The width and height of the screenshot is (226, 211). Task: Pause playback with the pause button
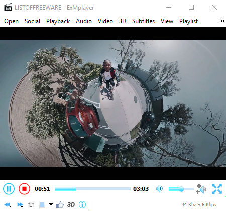[9, 189]
